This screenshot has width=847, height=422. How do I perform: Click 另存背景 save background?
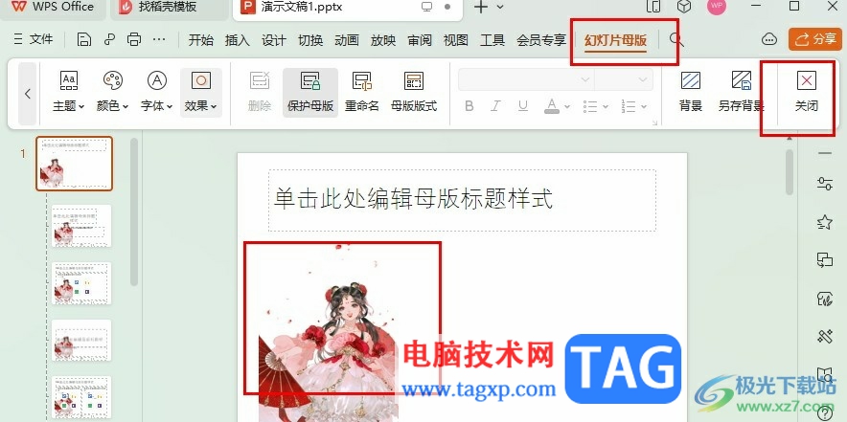[742, 92]
